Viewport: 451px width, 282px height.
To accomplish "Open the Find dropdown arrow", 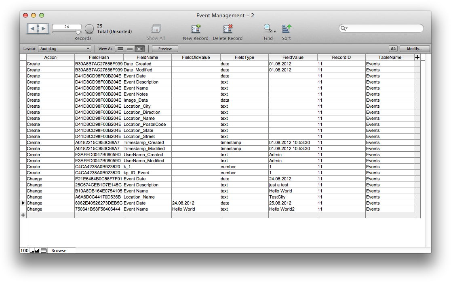I will (x=275, y=31).
